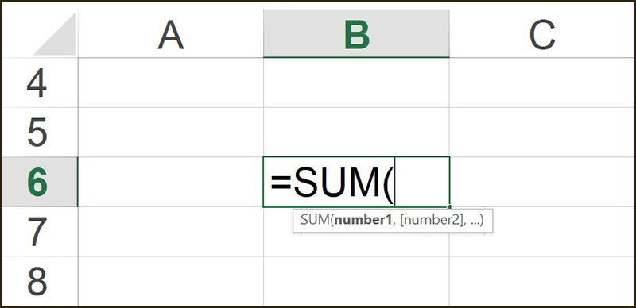Select column C header
636x308 pixels.
(542, 33)
